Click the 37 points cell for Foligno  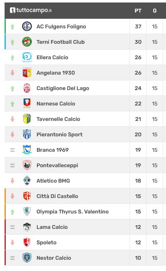tap(138, 26)
